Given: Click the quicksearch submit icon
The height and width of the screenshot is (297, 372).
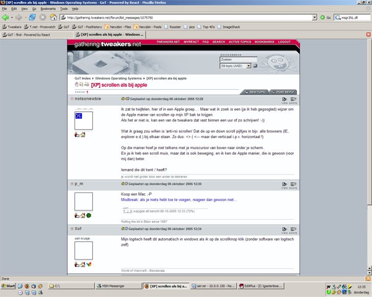Looking at the screenshot, I should pyautogui.click(x=255, y=66).
